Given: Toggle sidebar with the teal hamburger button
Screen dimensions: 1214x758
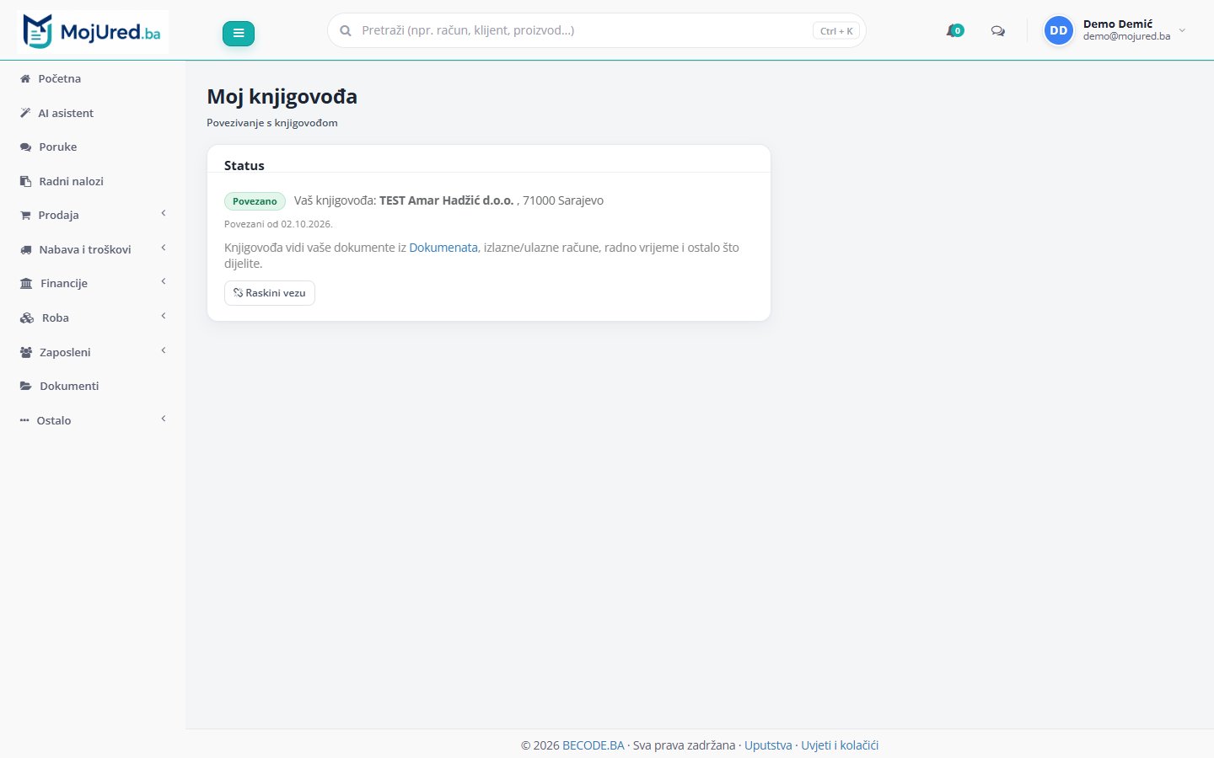Looking at the screenshot, I should coord(239,34).
